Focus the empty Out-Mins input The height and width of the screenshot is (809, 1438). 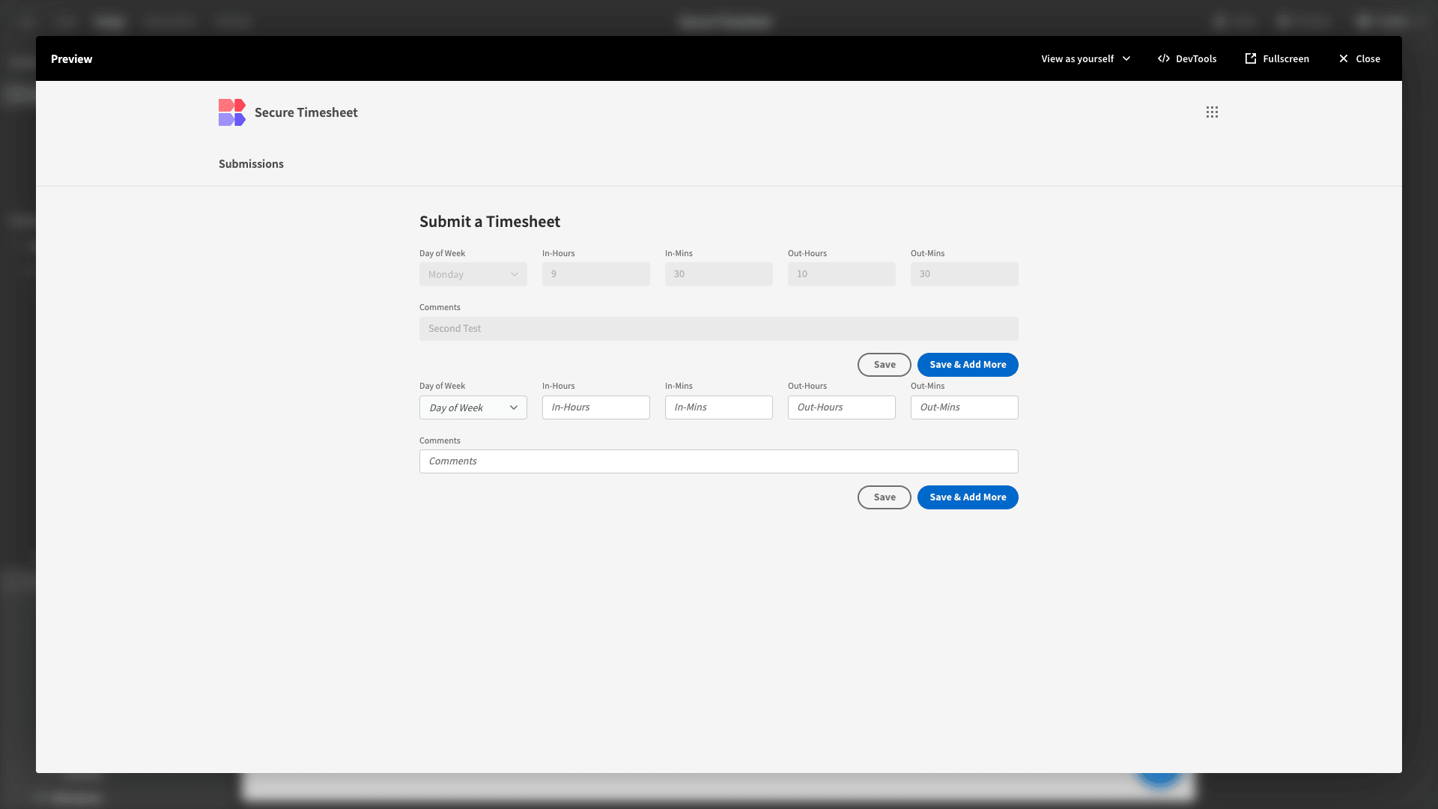pyautogui.click(x=965, y=407)
